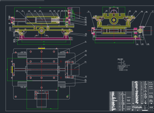Select part balloon label 07
The height and width of the screenshot is (113, 154).
86,82
